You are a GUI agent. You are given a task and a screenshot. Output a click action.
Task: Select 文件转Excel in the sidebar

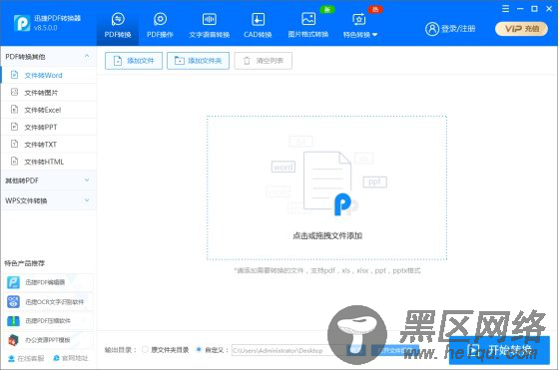tap(49, 110)
